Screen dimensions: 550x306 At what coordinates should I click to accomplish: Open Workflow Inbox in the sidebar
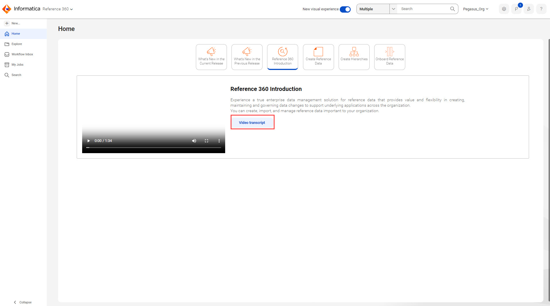[x=23, y=54]
